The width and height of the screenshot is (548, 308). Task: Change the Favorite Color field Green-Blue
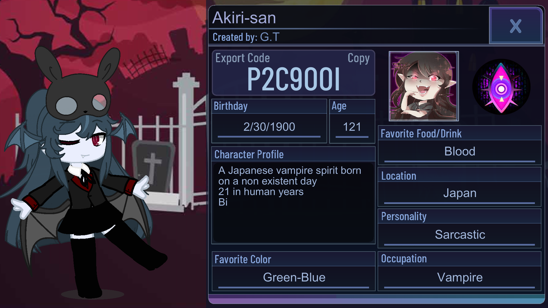pos(294,278)
